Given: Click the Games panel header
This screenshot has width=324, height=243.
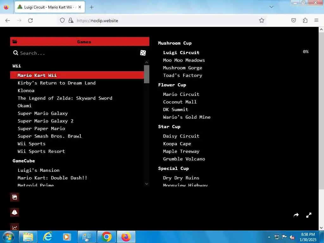Looking at the screenshot, I should point(80,41).
